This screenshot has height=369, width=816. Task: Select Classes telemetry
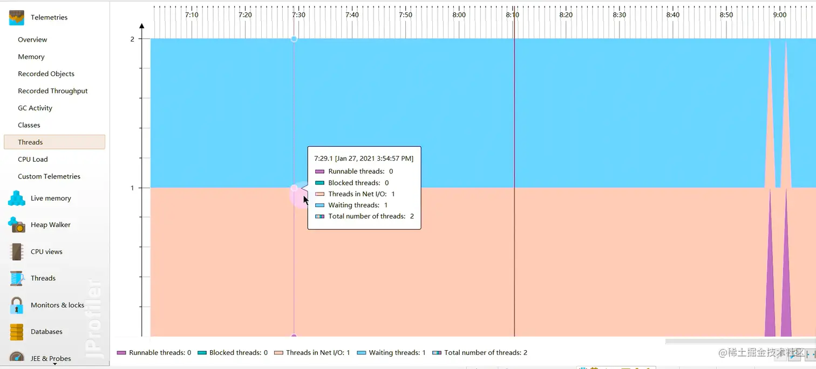(x=29, y=125)
